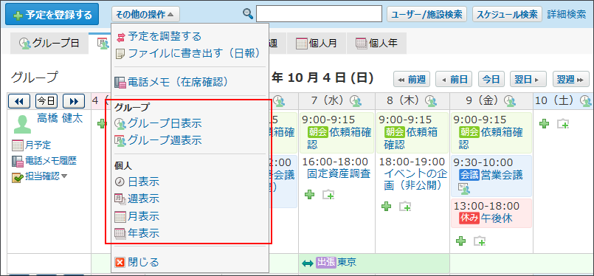
Task: Switch to the 個人年 tab
Action: tap(376, 44)
